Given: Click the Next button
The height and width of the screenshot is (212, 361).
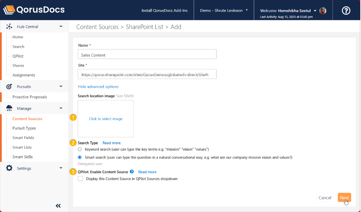Looking at the screenshot, I should point(344,198).
